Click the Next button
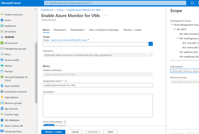199x134 pixels. [110, 132]
